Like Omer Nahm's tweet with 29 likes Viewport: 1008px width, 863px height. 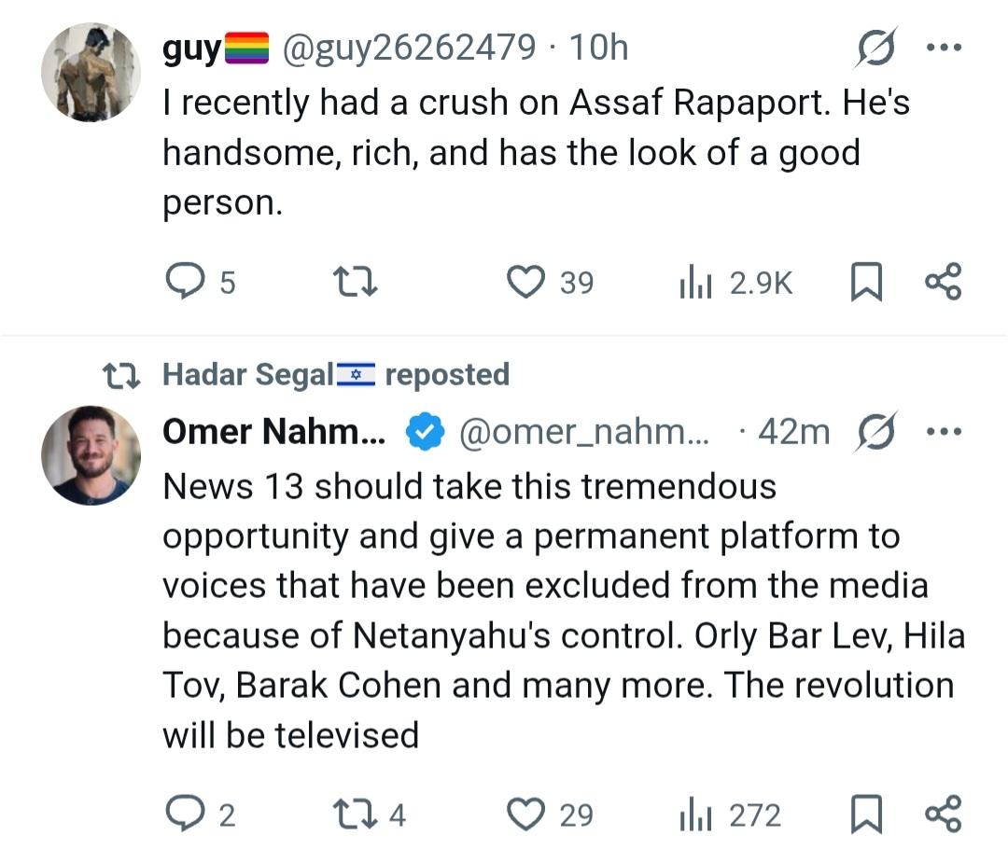coord(525,814)
